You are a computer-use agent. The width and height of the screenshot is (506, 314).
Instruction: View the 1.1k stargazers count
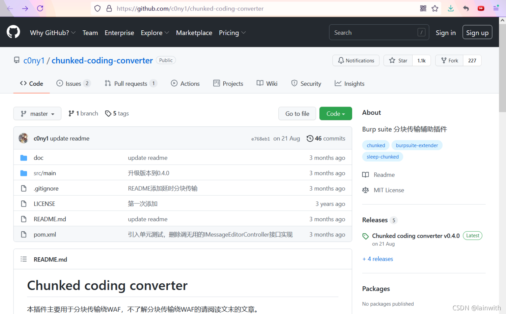[x=422, y=60]
